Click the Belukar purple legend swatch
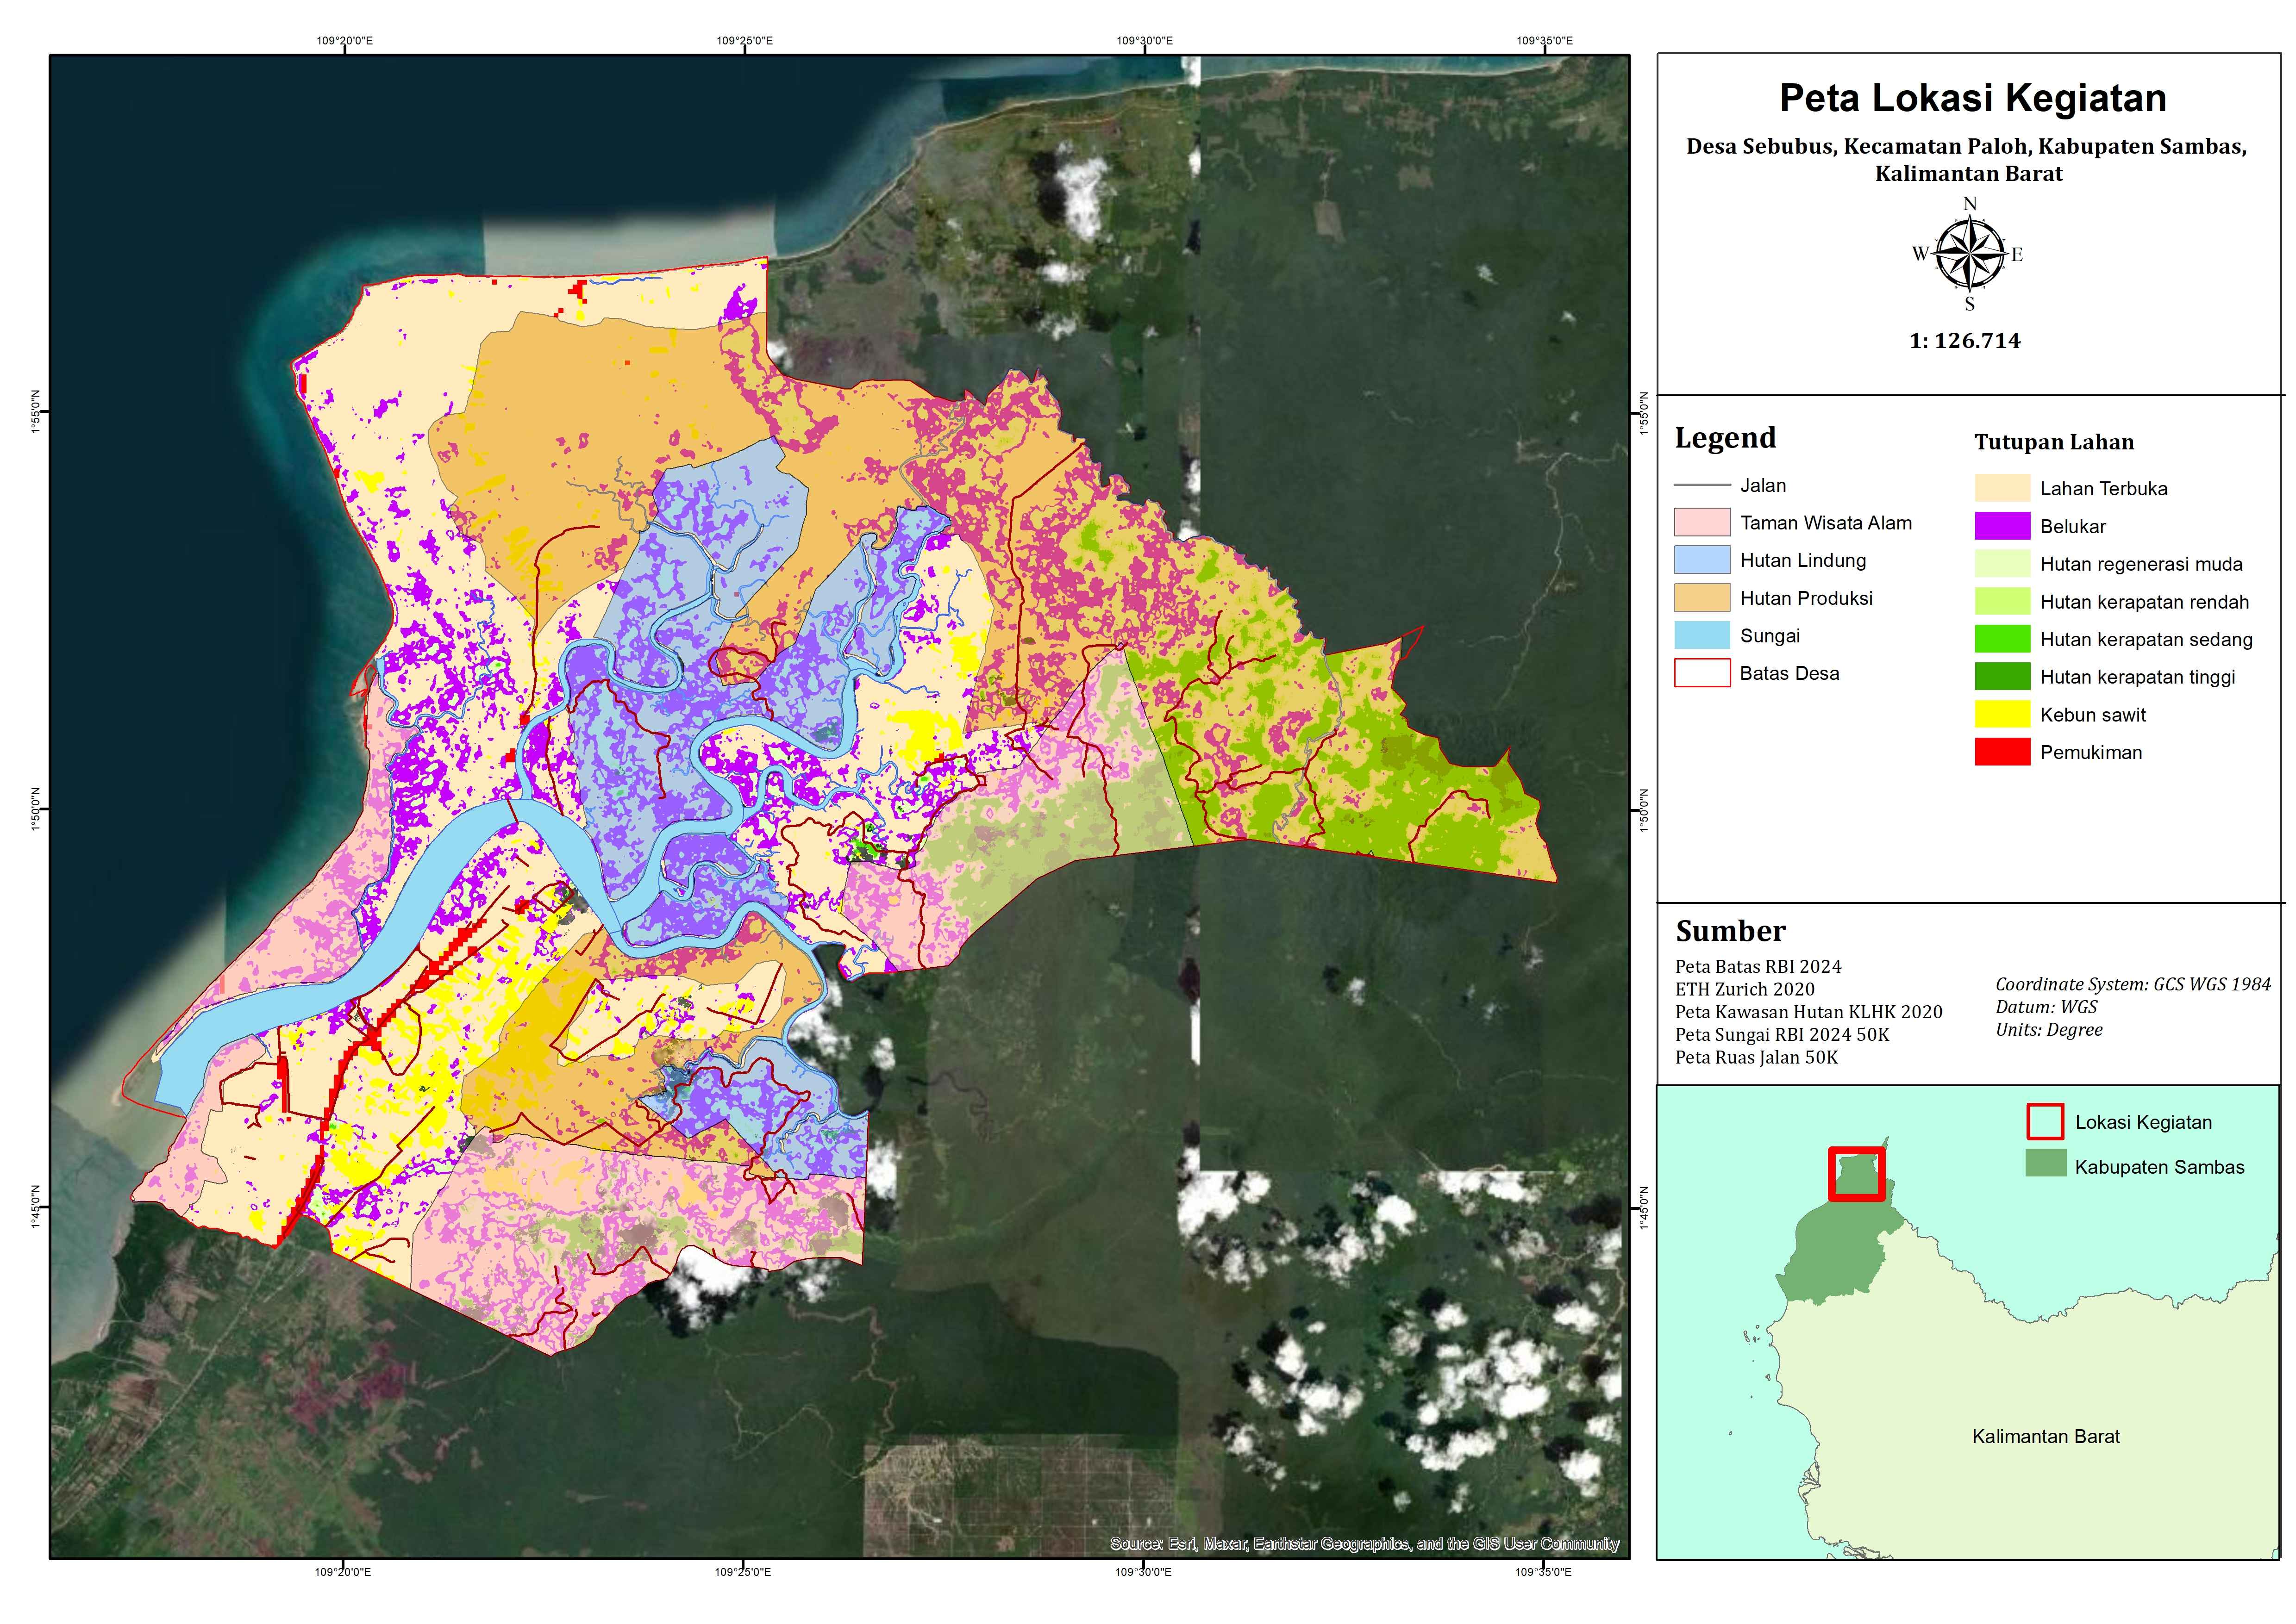The height and width of the screenshot is (1624, 2296). pos(2002,526)
